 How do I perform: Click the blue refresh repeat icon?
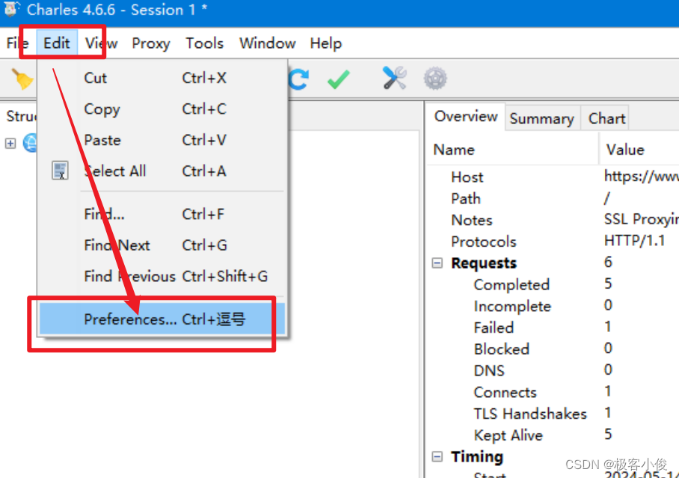tap(299, 79)
